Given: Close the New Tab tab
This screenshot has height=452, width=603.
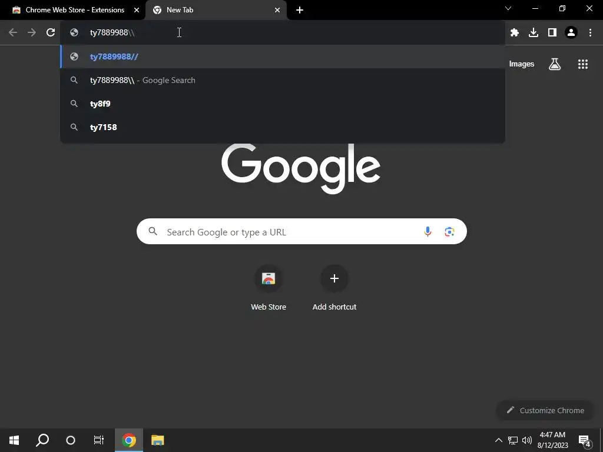Looking at the screenshot, I should pyautogui.click(x=277, y=10).
